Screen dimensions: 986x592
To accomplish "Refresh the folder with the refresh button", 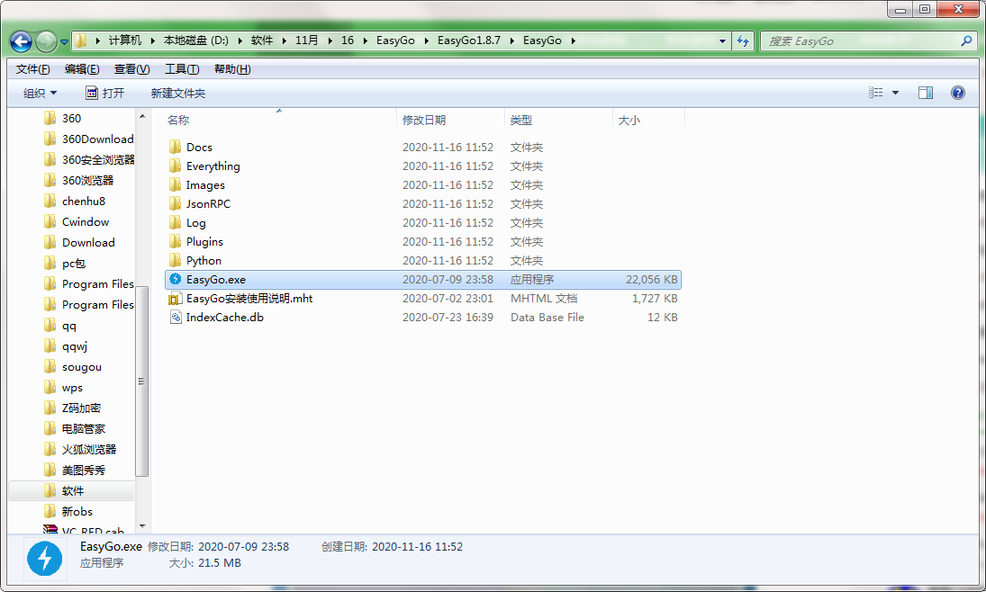I will click(x=743, y=40).
